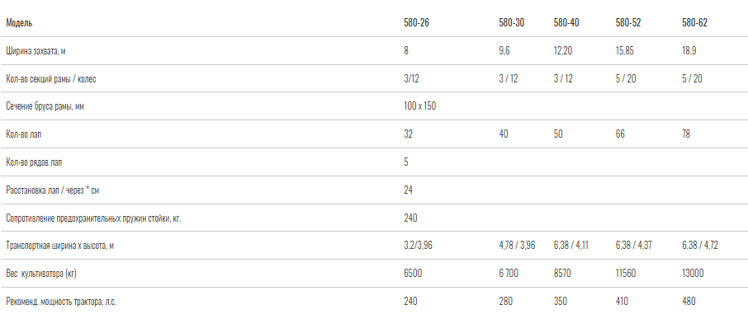Viewport: 748px width, 319px height.
Task: Select the Кол-во рядов лап label
Action: click(34, 162)
